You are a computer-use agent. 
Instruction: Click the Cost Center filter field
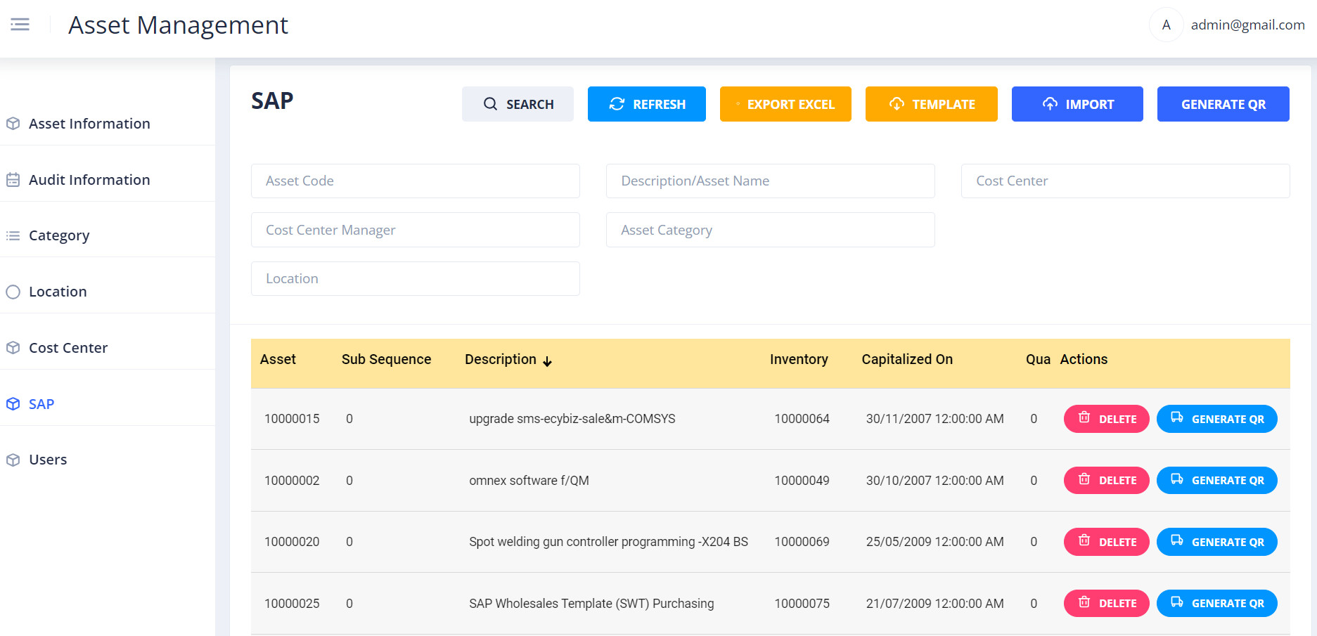1126,181
